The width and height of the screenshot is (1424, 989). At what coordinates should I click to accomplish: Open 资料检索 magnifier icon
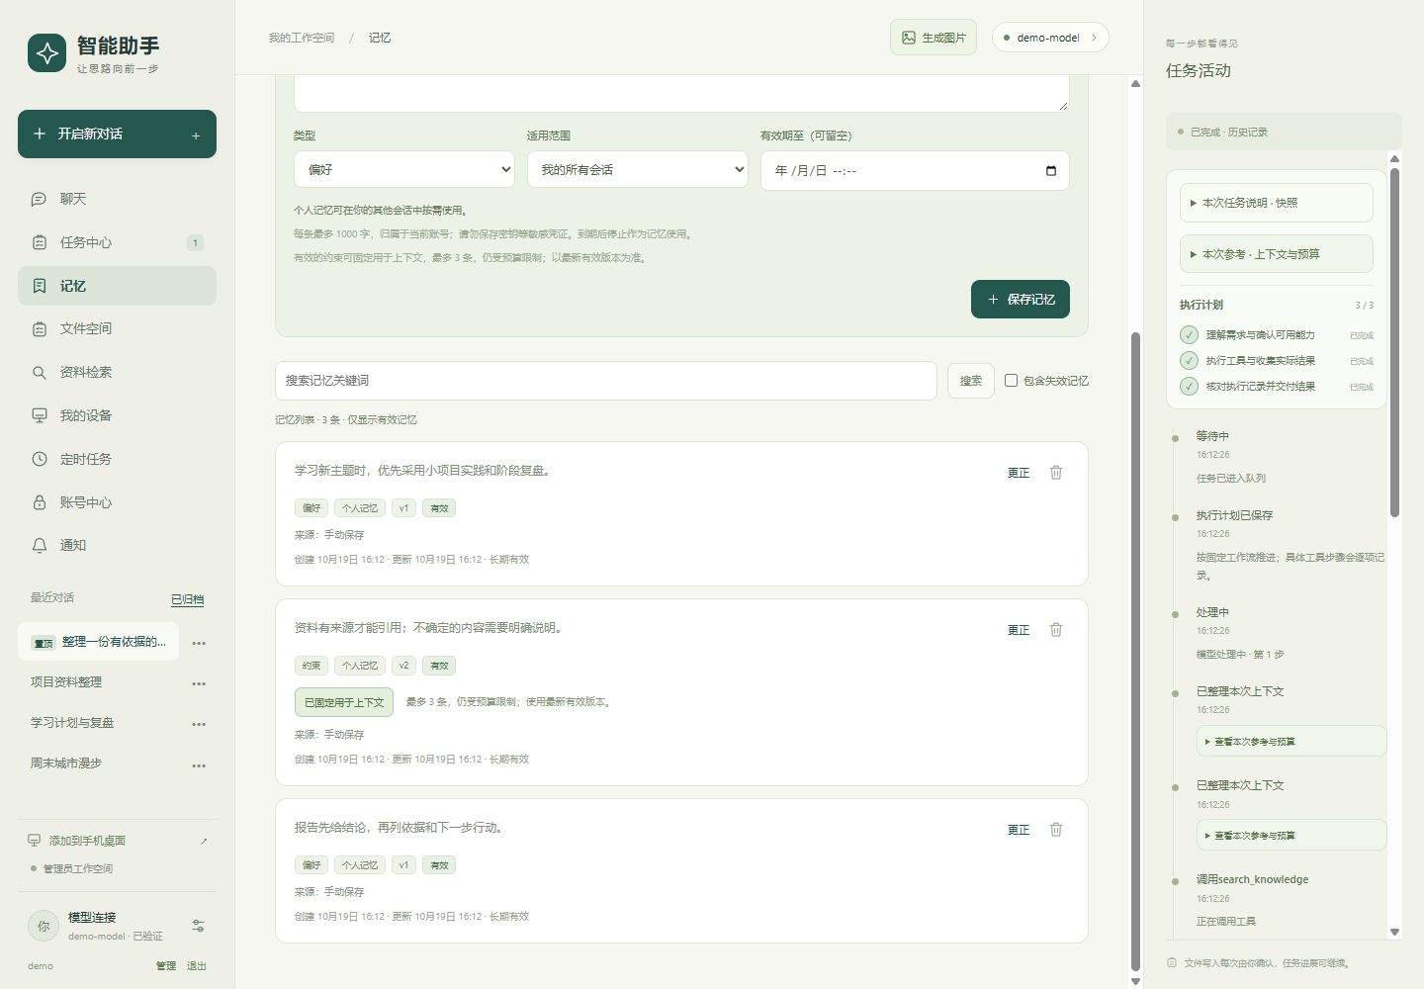(x=40, y=372)
